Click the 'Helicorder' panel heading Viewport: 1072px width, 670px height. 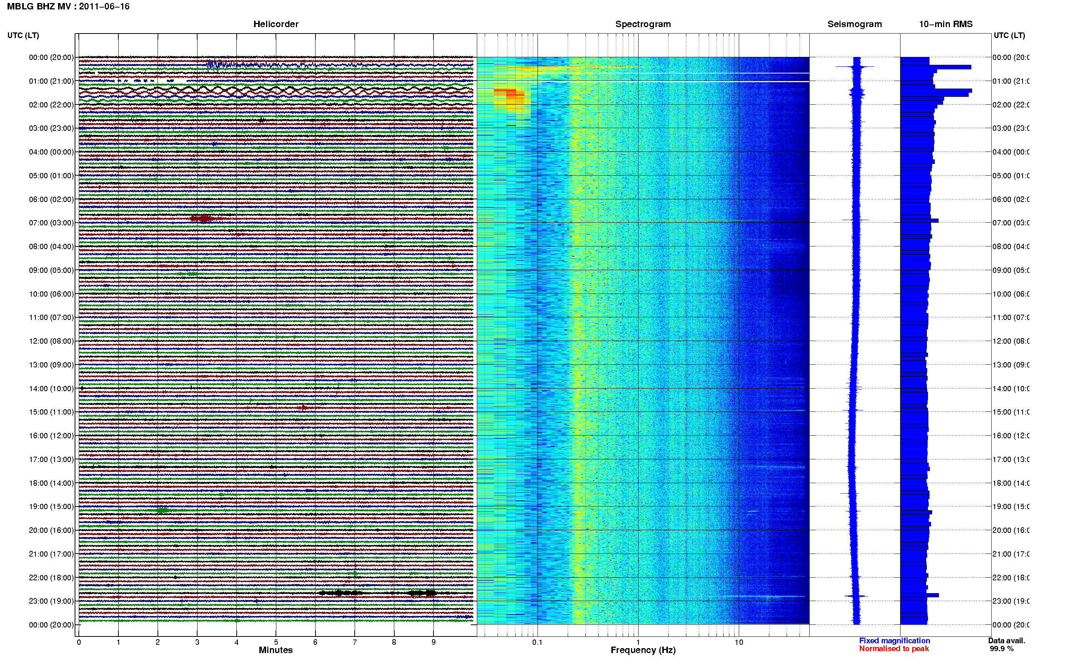276,24
